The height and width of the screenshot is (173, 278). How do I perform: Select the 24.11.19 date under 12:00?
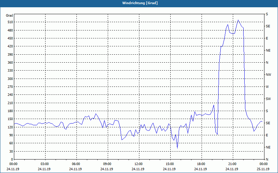138,169
